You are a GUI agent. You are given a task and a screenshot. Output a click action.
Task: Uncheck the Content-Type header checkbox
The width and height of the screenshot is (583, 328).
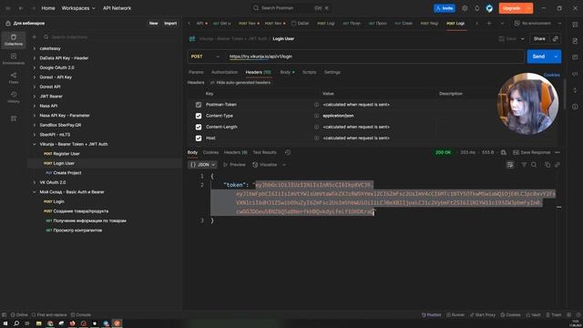tap(199, 116)
